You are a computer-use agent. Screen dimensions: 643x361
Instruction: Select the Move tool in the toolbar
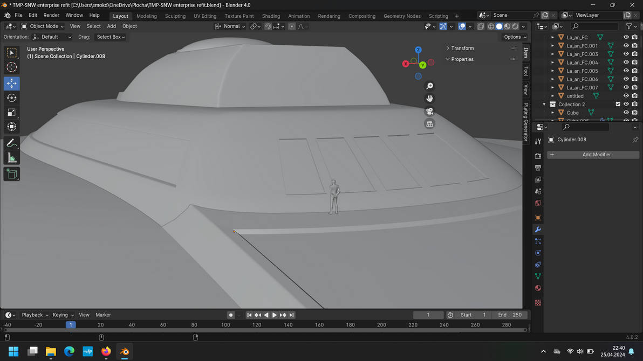12,83
